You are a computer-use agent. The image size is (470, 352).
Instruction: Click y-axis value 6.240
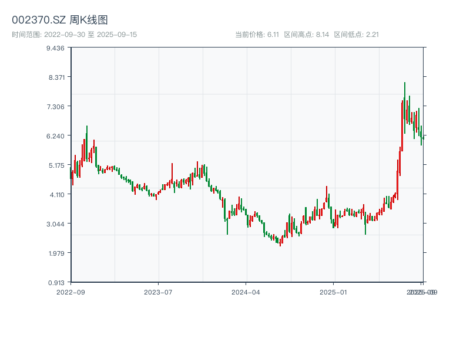click(55, 136)
